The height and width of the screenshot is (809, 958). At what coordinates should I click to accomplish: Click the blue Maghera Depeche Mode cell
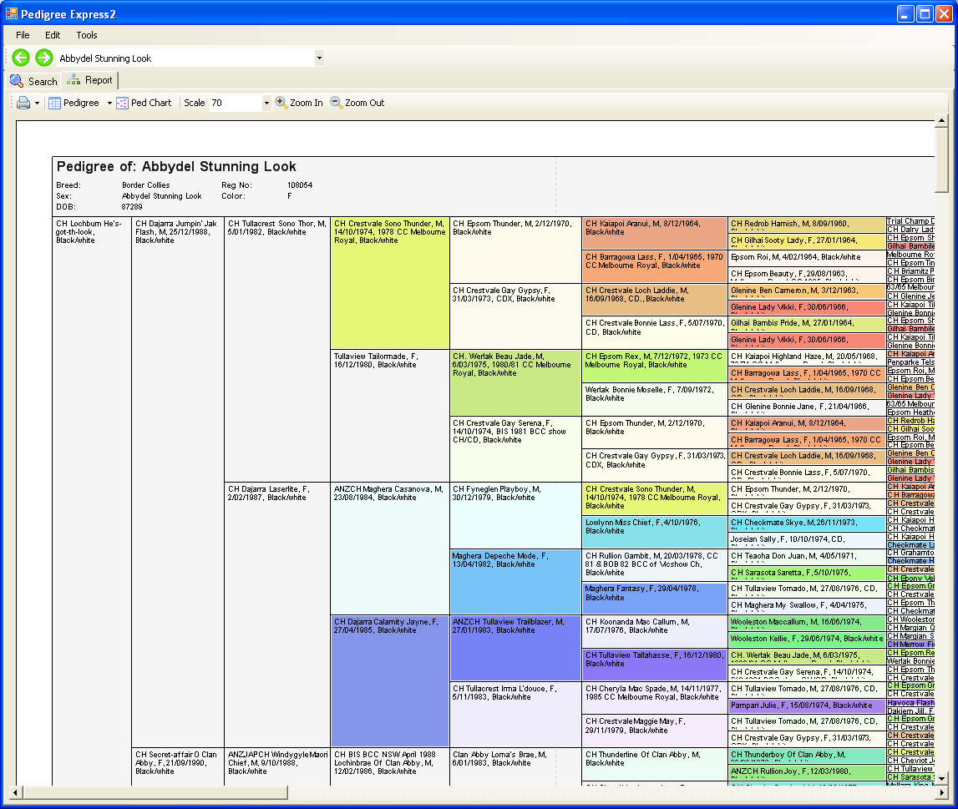coord(515,582)
